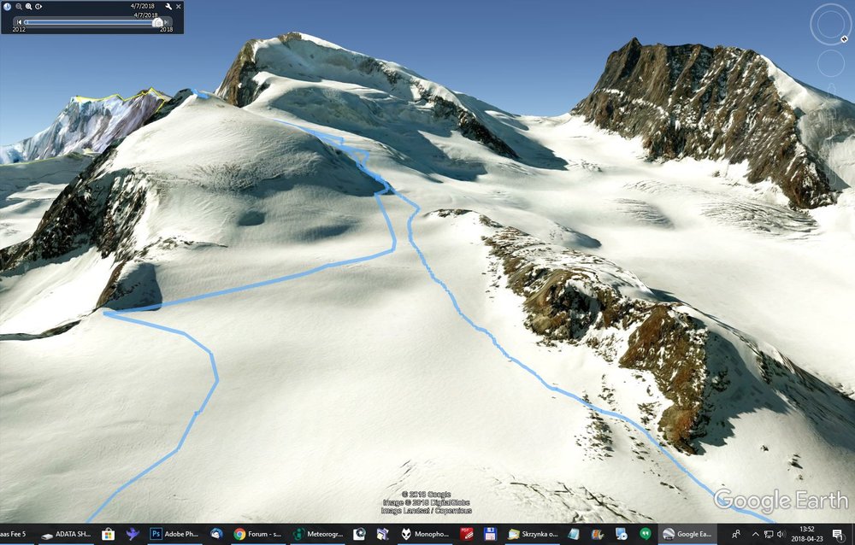The height and width of the screenshot is (545, 855).
Task: Click the 2018 end year label
Action: 167,29
